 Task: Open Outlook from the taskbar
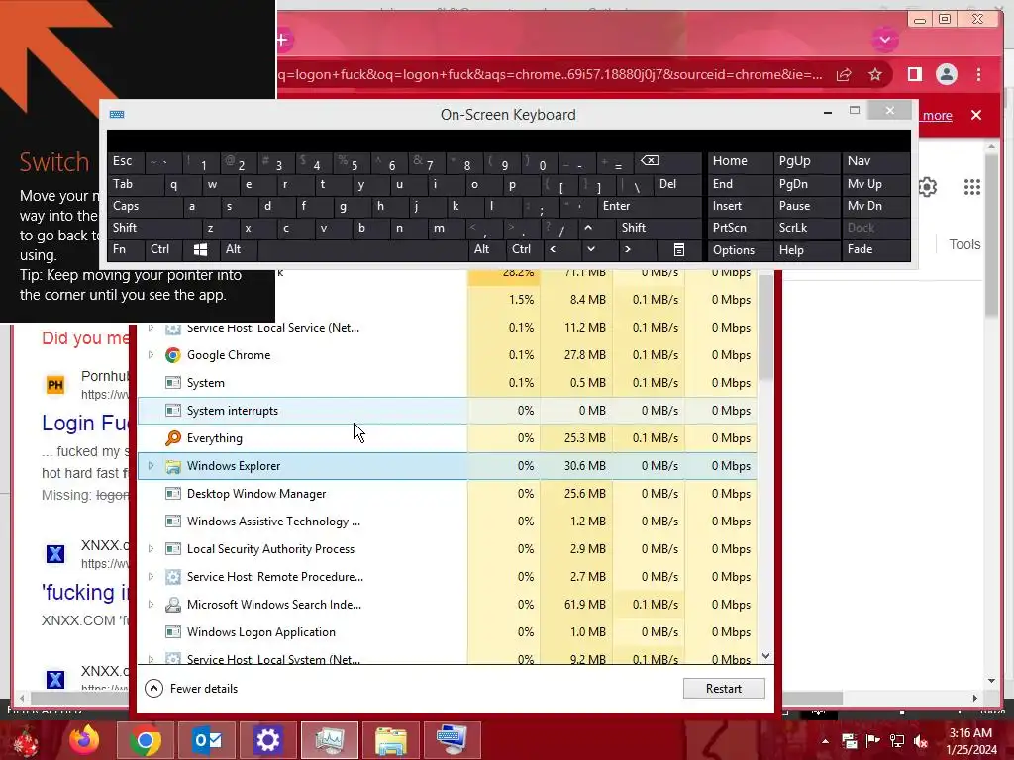pyautogui.click(x=207, y=740)
